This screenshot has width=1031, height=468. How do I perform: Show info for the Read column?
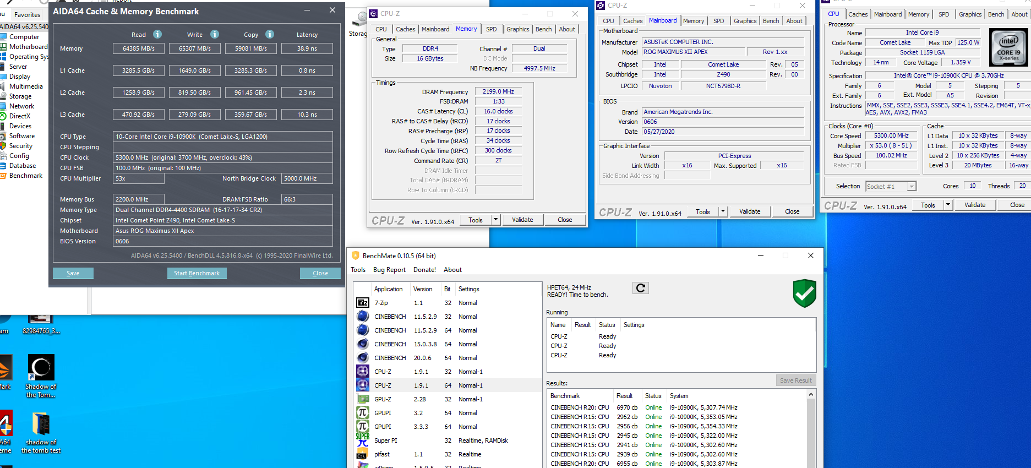click(157, 34)
